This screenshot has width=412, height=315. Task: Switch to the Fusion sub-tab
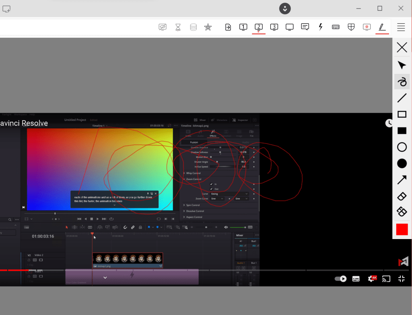click(194, 142)
